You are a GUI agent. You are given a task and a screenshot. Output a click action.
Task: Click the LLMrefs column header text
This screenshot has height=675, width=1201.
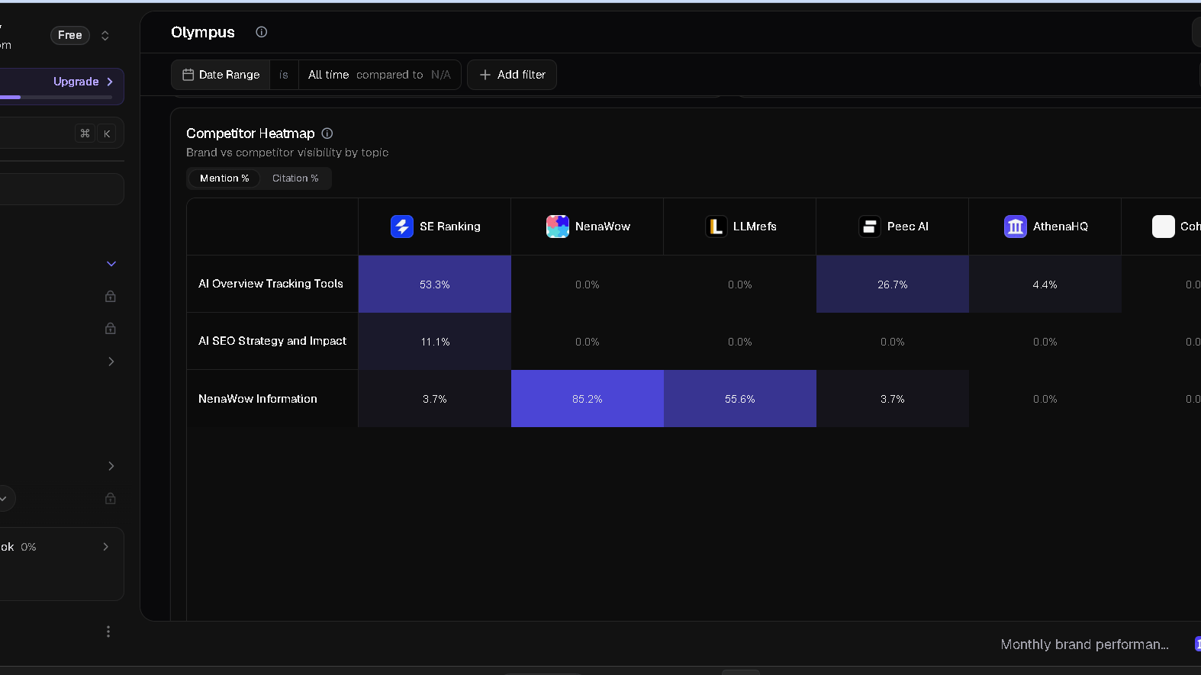755,227
